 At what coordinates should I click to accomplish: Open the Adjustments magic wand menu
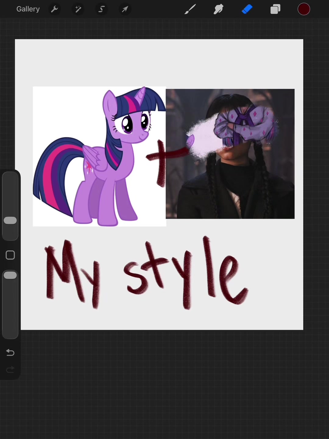78,9
